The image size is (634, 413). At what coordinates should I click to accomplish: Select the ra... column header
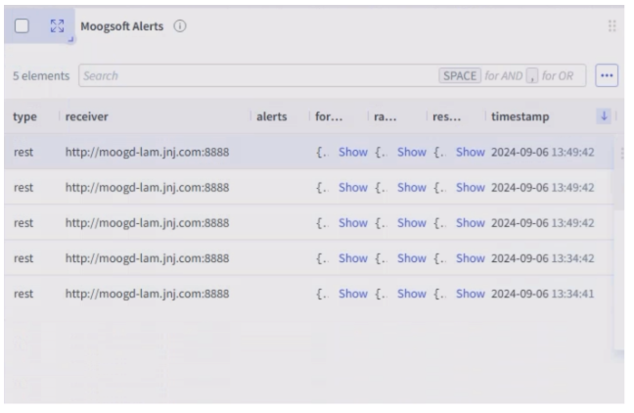pyautogui.click(x=385, y=116)
